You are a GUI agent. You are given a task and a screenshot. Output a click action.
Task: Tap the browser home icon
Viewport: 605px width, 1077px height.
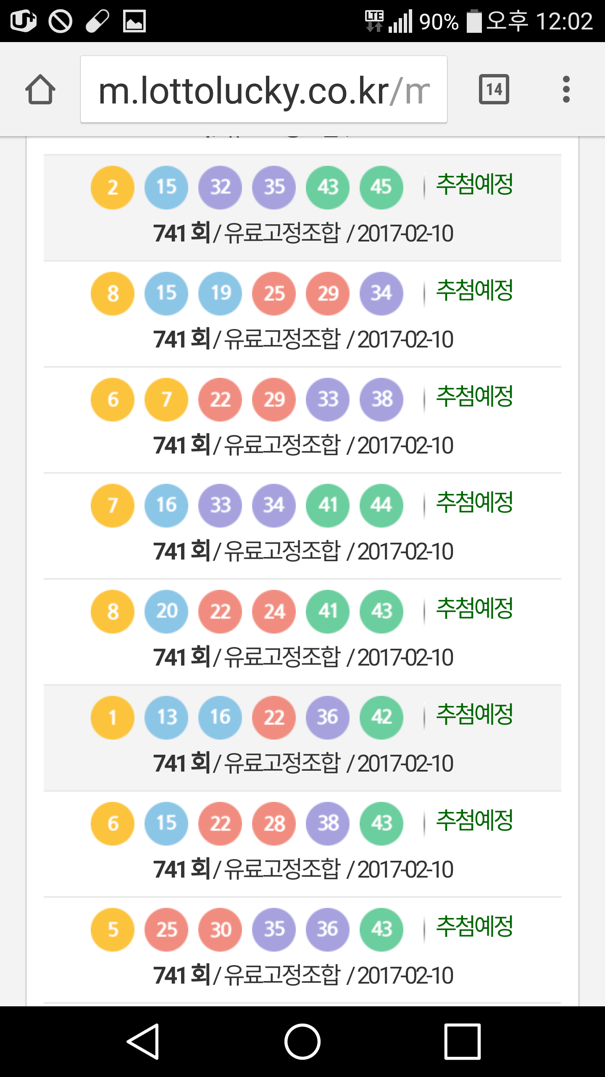(x=40, y=89)
